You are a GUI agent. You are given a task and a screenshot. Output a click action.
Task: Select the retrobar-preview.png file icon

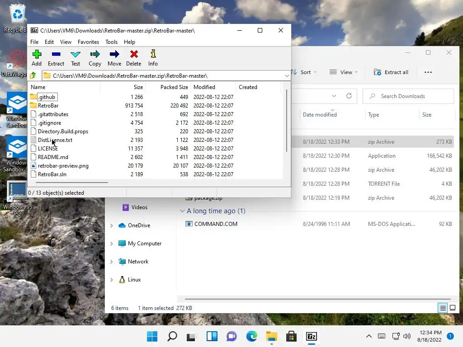(33, 165)
